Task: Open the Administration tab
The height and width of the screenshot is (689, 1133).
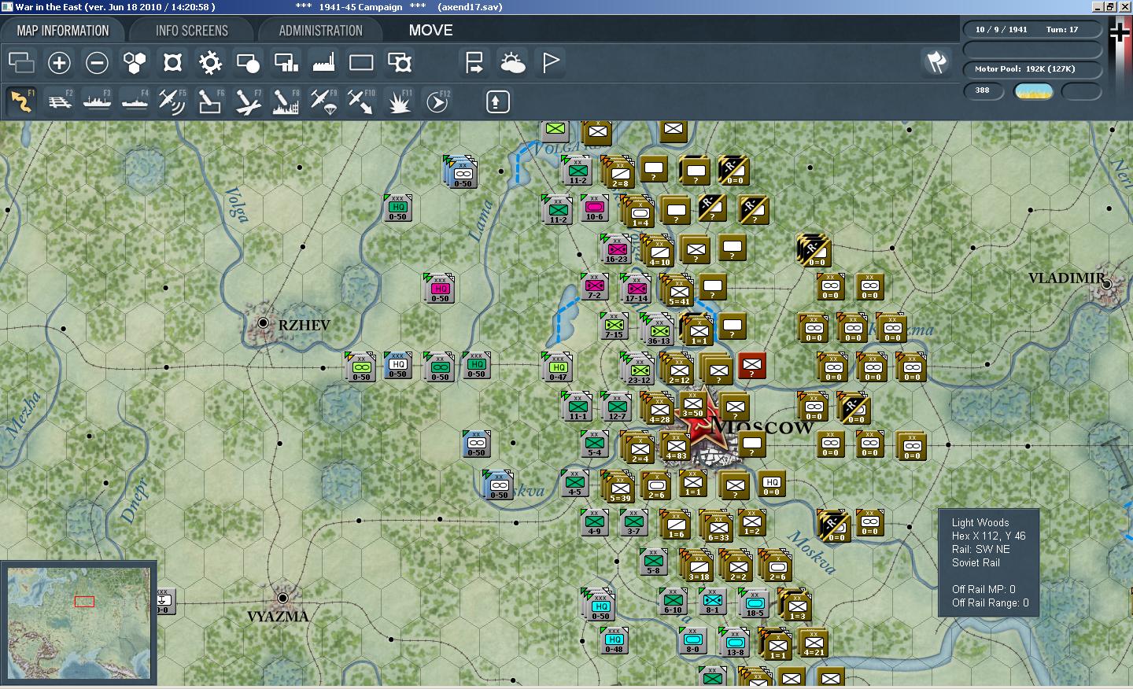Action: [320, 31]
